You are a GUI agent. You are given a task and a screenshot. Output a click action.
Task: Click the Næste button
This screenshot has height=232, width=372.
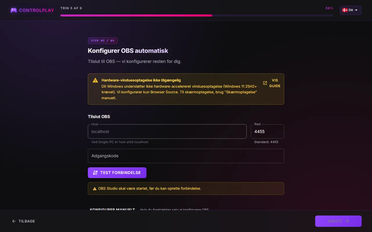pyautogui.click(x=338, y=221)
